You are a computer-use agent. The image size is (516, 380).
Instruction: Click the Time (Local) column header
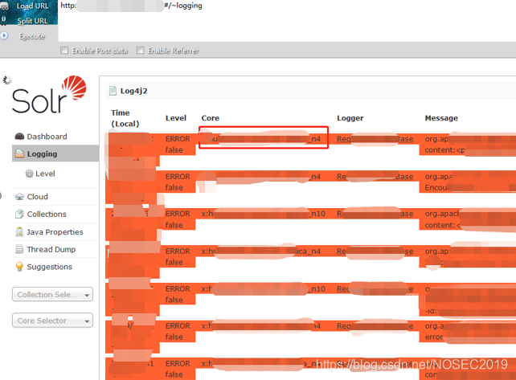pyautogui.click(x=125, y=118)
